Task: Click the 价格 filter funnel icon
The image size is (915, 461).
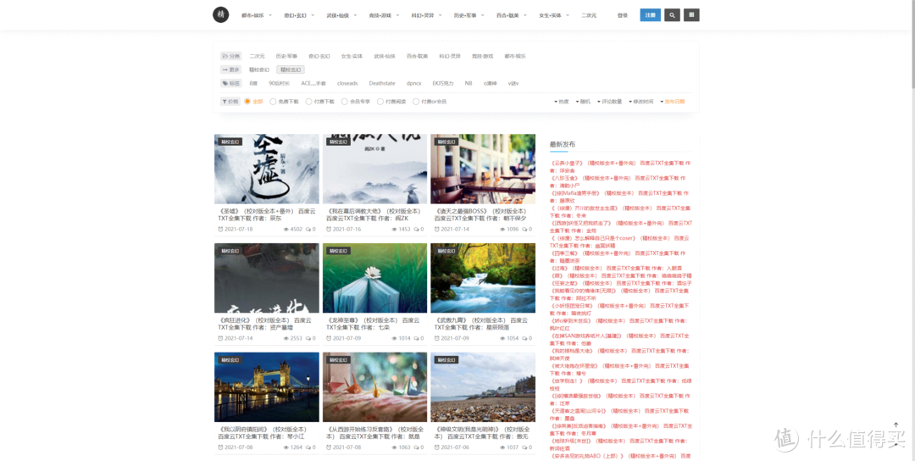Action: tap(225, 102)
